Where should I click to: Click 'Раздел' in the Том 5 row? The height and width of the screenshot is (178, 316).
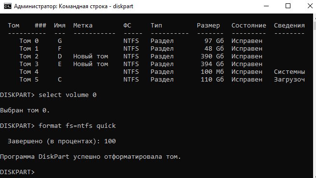pyautogui.click(x=162, y=80)
